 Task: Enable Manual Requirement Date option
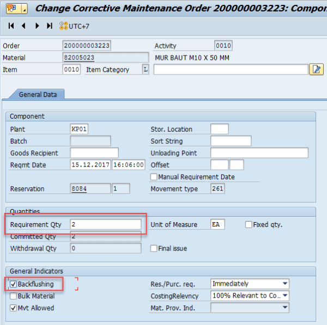[x=154, y=176]
